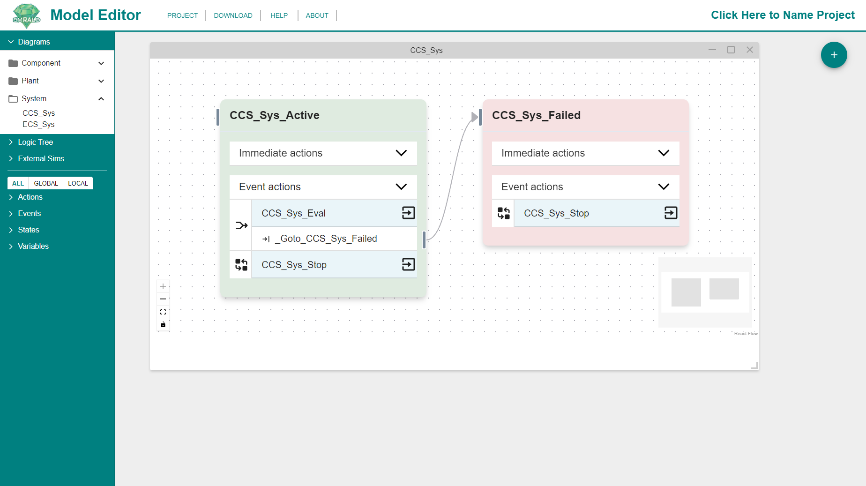The image size is (866, 486).
Task: Click Here to Name Project link
Action: click(783, 15)
